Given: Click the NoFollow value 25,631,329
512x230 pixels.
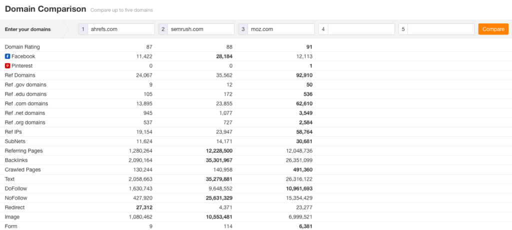Looking at the screenshot, I should (x=219, y=198).
